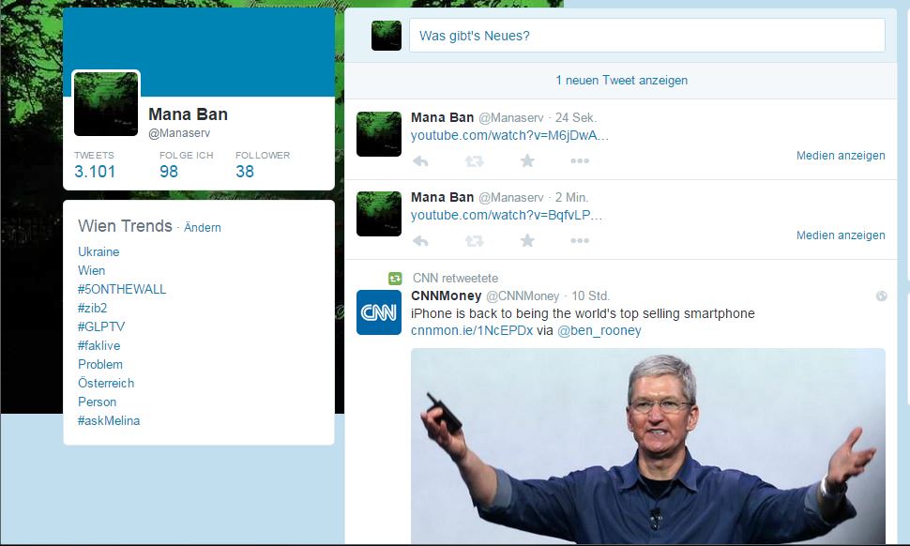Open the youtube.com/watch?v=BqfvLP link
The width and height of the screenshot is (910, 546).
pos(506,215)
